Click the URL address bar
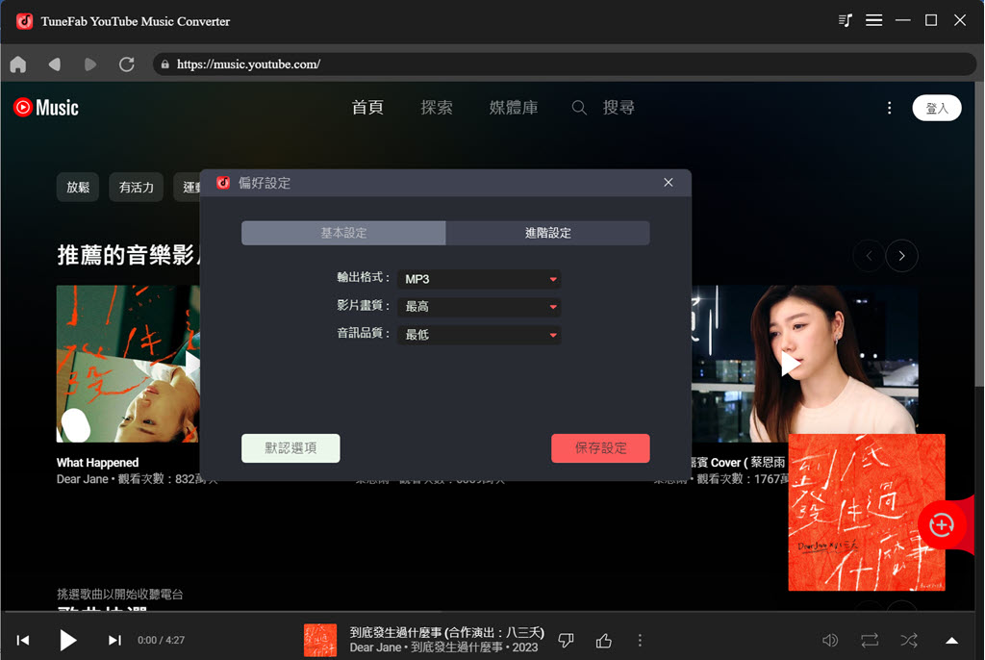This screenshot has width=985, height=660. (564, 64)
